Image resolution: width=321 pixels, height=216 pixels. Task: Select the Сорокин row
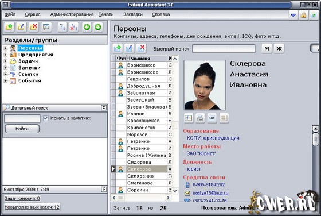coord(142,190)
